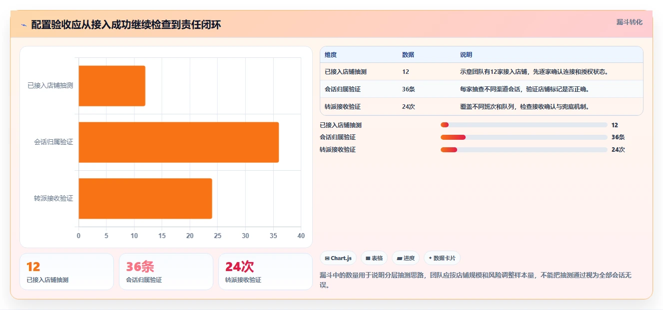
Task: Click the 会话归属验证 bar in the chart
Action: point(179,142)
